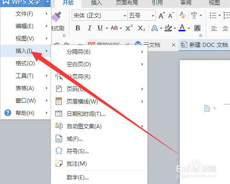
Task: Choose 批注(M) entry
Action: pos(99,164)
